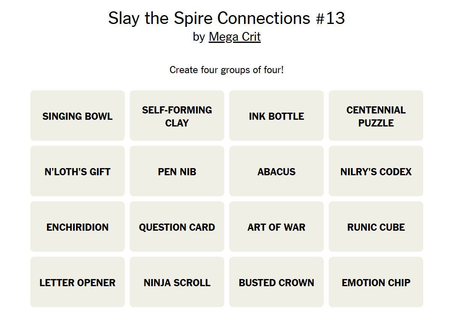Choose the NINJA SCROLL tile
The height and width of the screenshot is (324, 456).
[x=177, y=282]
